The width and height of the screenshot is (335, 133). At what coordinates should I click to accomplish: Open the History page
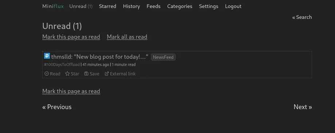point(131,7)
